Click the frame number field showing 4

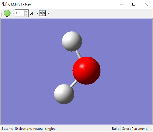(x=20, y=13)
